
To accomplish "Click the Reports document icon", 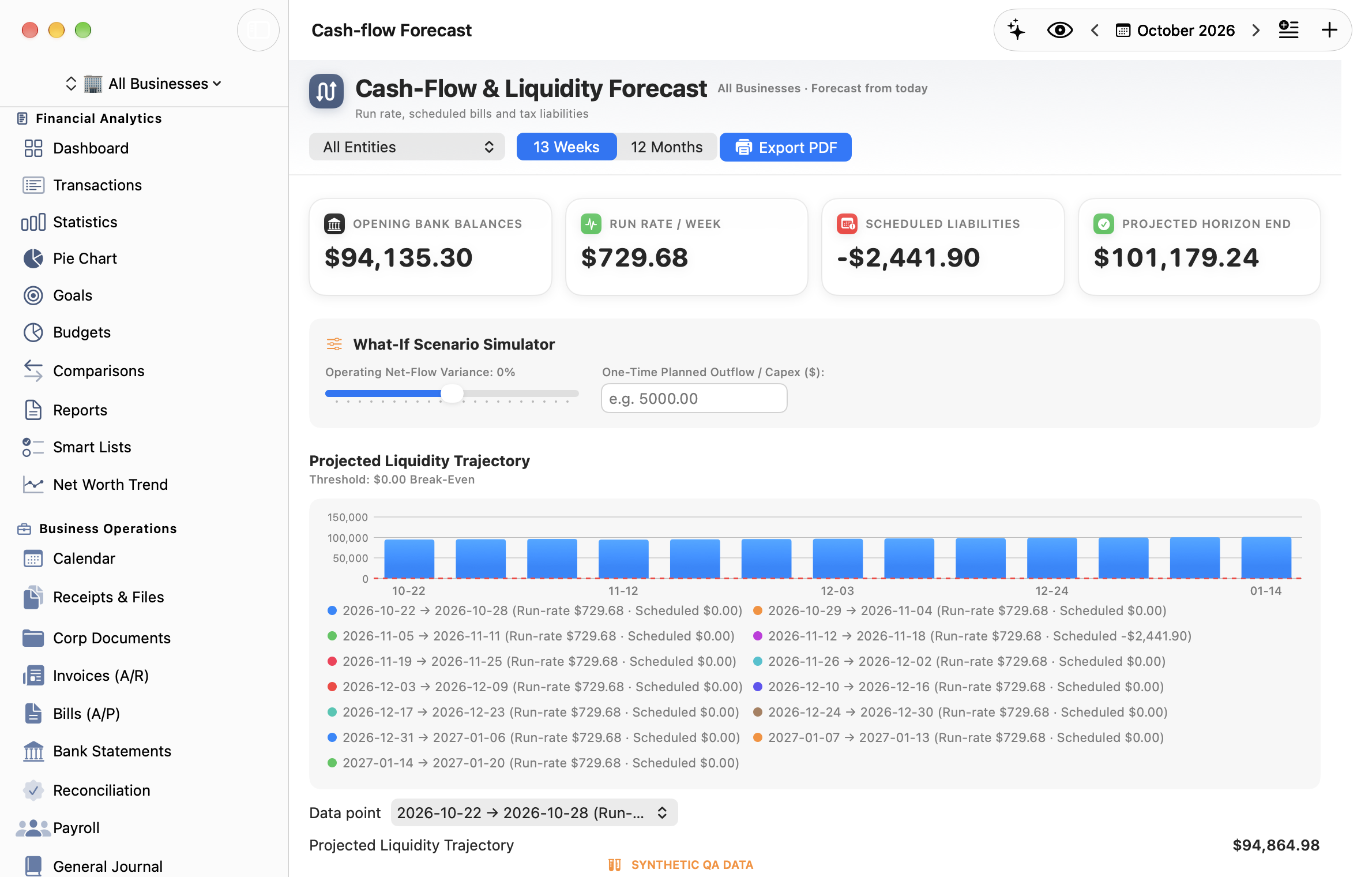I will pyautogui.click(x=33, y=410).
